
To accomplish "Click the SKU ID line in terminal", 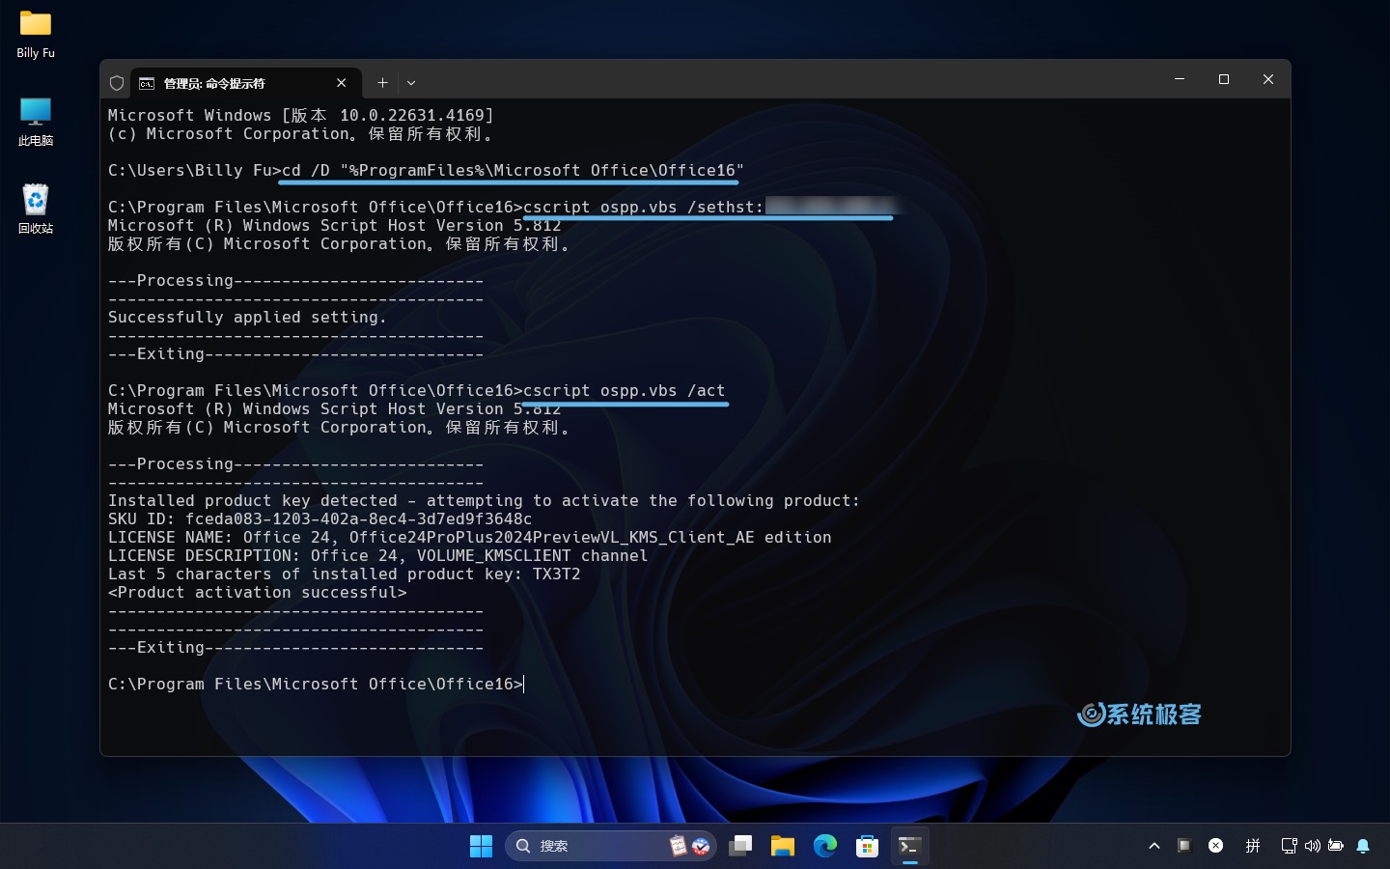I will (x=320, y=519).
